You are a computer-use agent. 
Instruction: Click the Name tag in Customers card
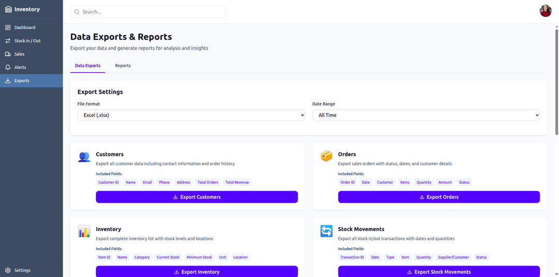coord(131,182)
